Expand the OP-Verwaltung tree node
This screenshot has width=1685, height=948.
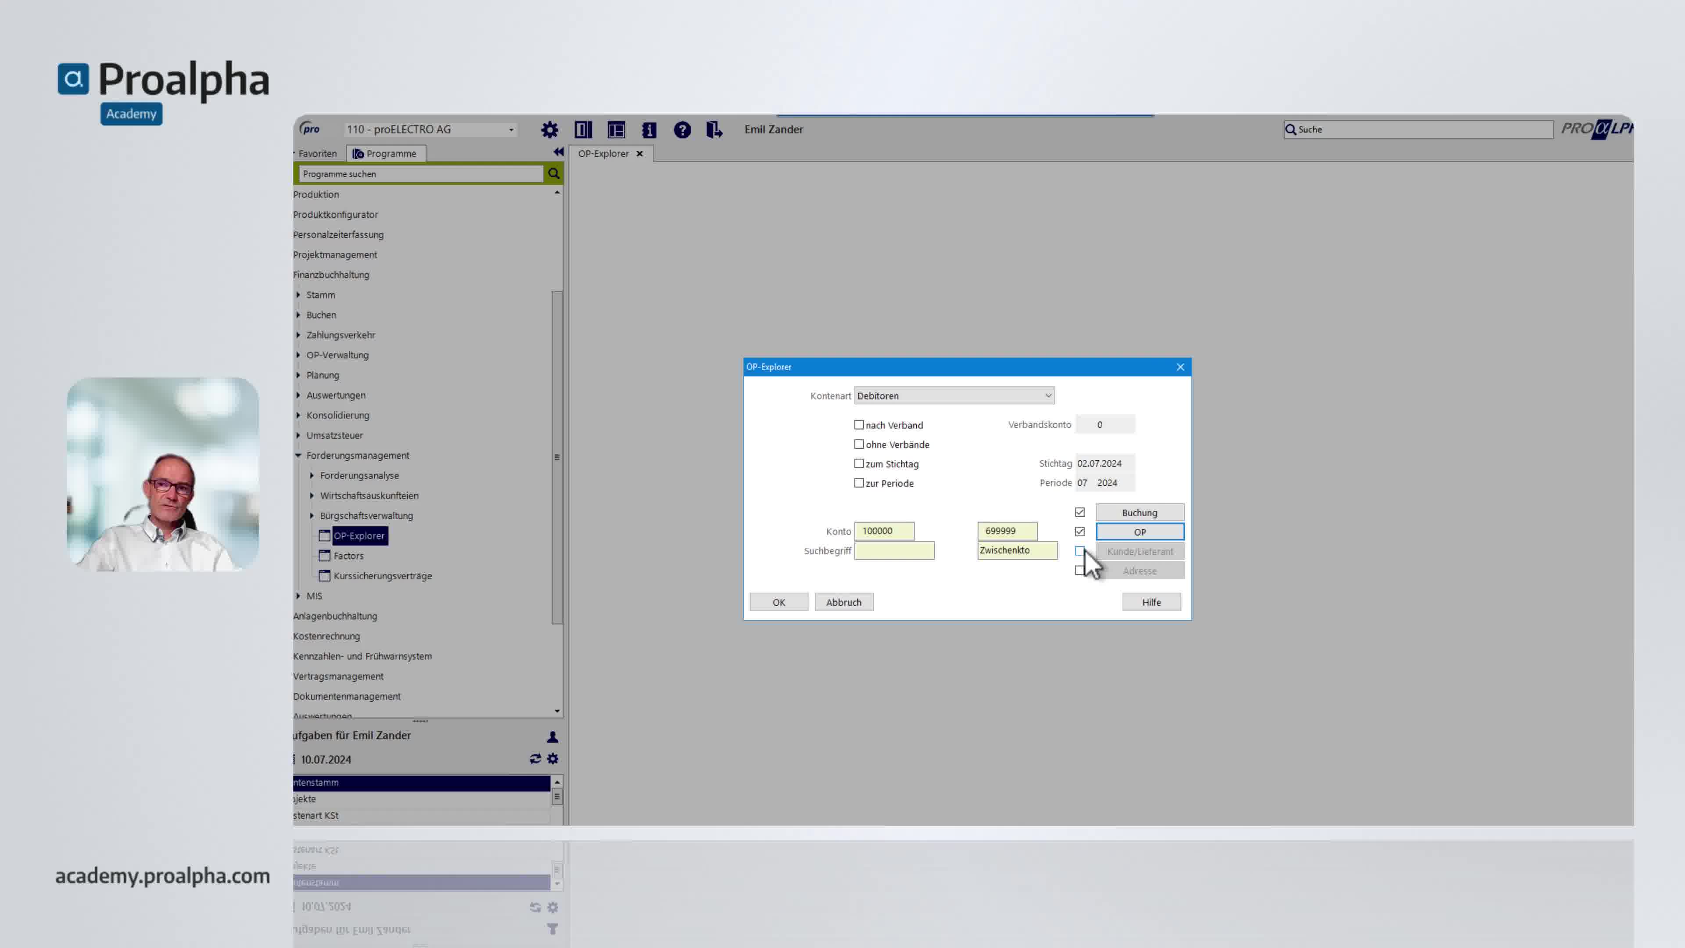(298, 355)
